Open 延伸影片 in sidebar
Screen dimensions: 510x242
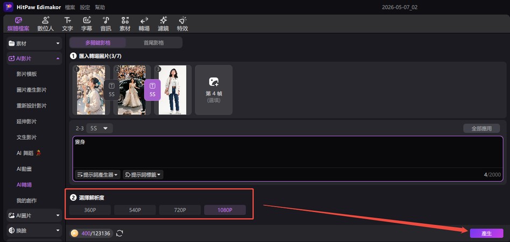pyautogui.click(x=27, y=122)
